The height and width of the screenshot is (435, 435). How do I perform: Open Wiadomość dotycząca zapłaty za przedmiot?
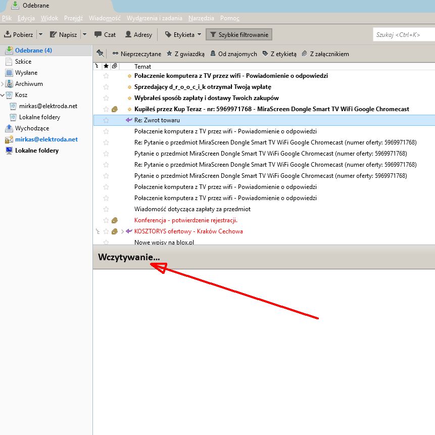point(192,209)
